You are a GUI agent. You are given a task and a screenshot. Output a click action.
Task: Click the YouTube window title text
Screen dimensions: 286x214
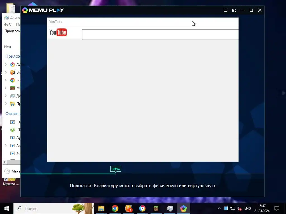(x=56, y=22)
